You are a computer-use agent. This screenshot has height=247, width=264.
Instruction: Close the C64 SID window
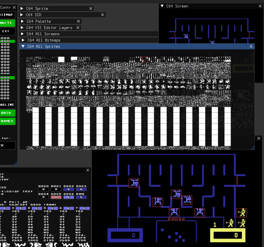pyautogui.click(x=102, y=15)
